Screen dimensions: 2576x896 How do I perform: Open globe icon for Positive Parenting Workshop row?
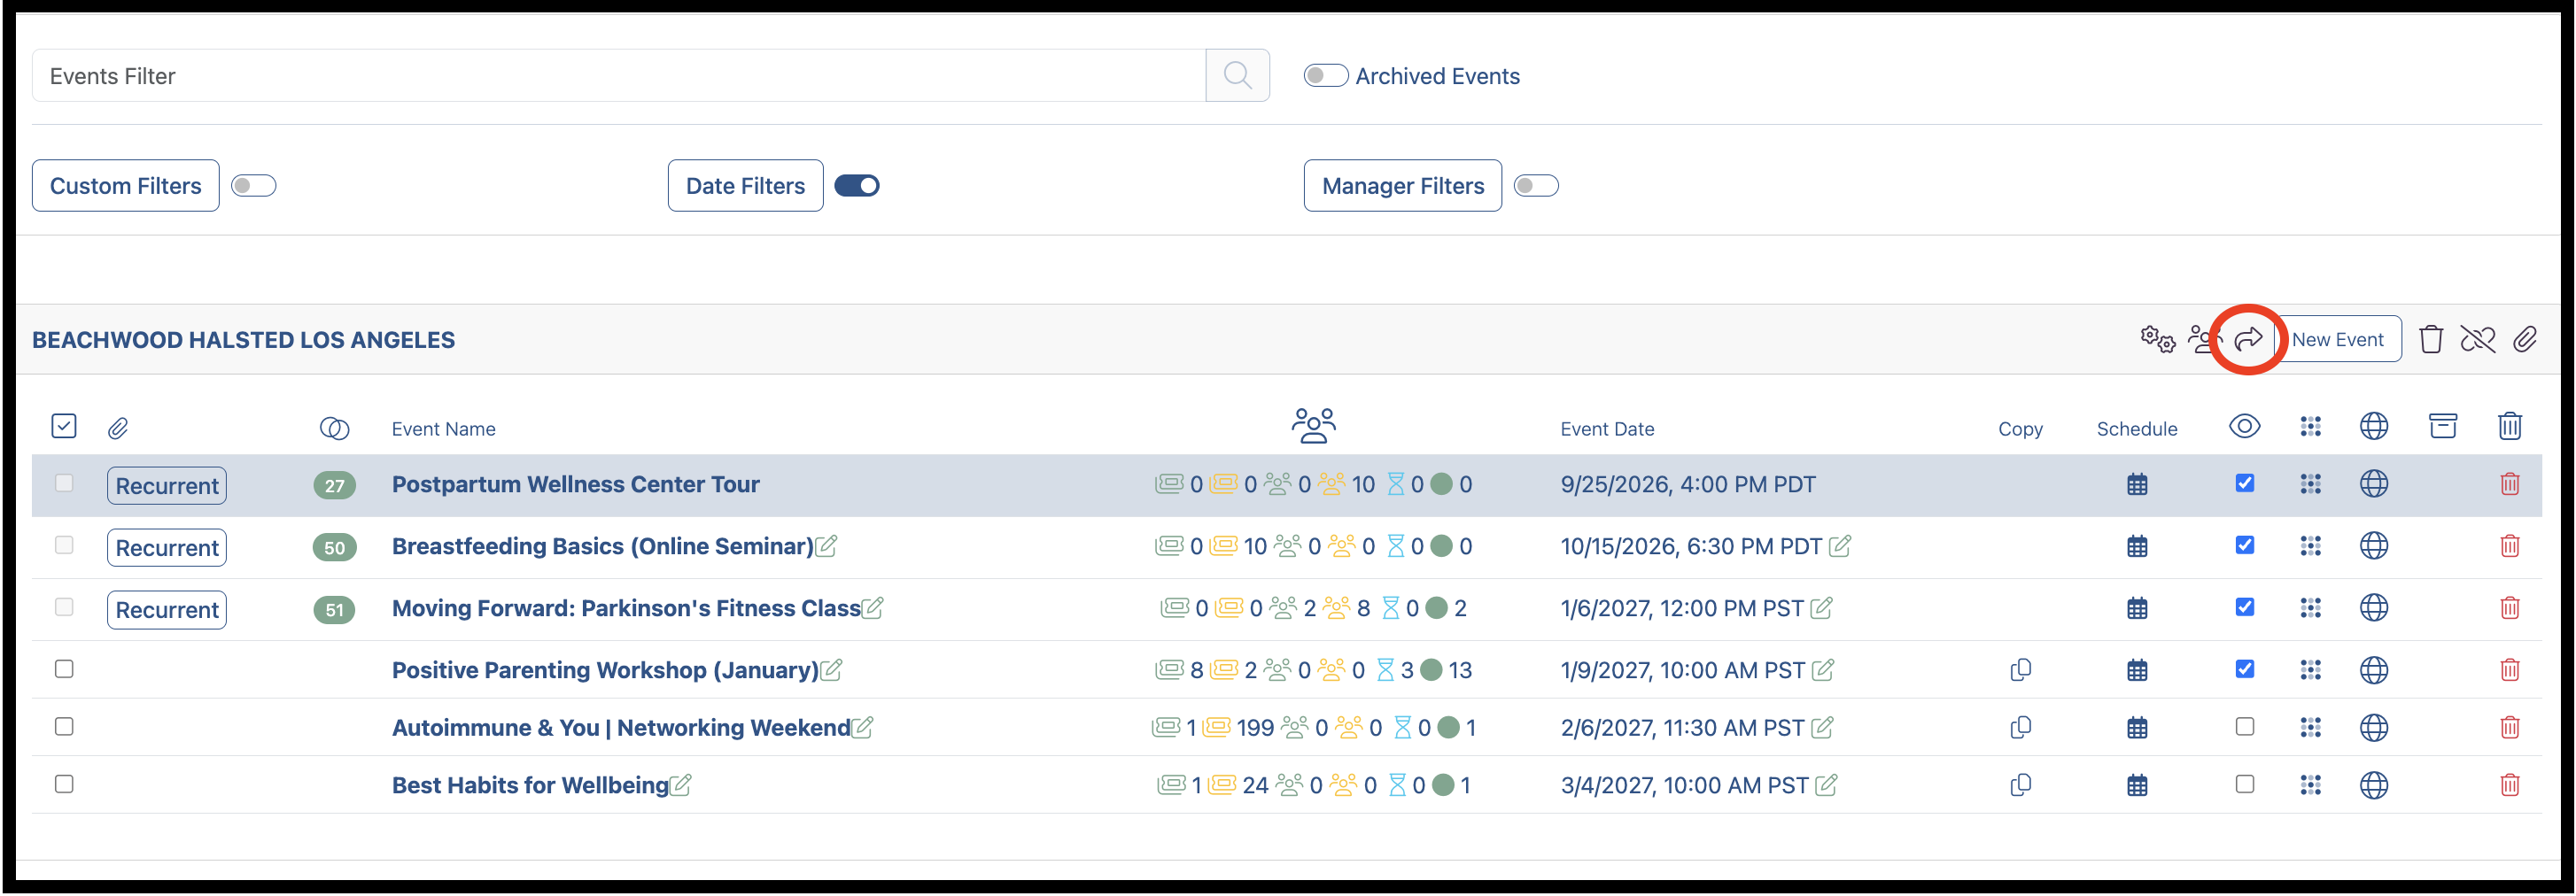point(2373,669)
